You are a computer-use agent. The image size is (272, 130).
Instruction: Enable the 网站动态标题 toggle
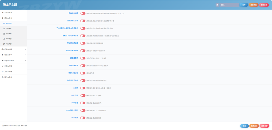point(83,13)
